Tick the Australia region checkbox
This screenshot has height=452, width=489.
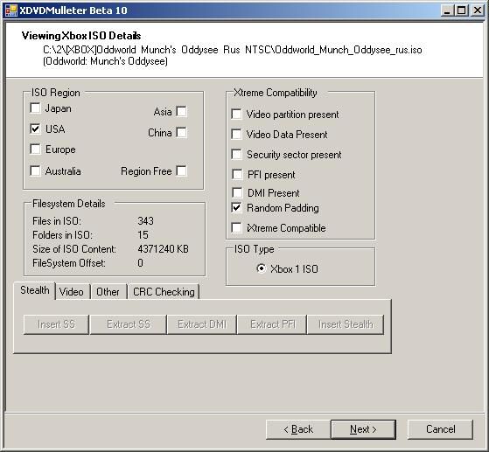(x=35, y=170)
